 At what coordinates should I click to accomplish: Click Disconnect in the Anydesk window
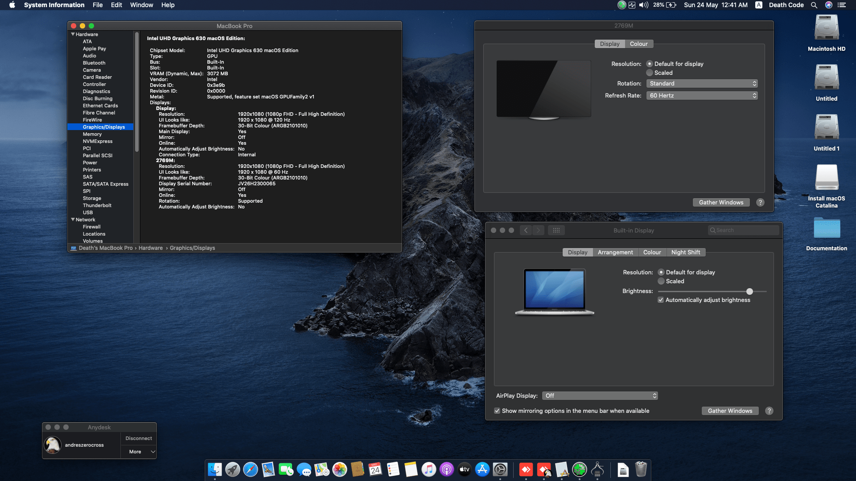(x=138, y=438)
